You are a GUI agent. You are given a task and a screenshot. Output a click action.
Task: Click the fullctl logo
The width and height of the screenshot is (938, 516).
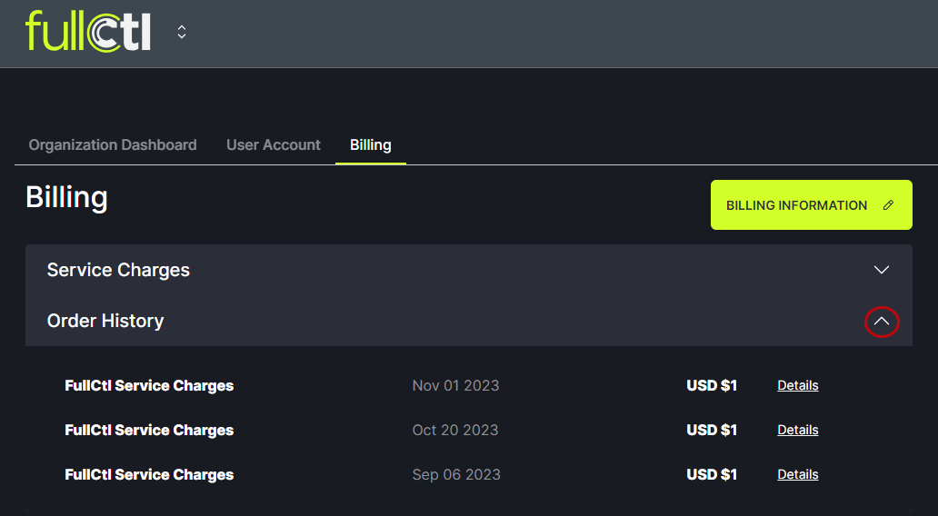[87, 32]
